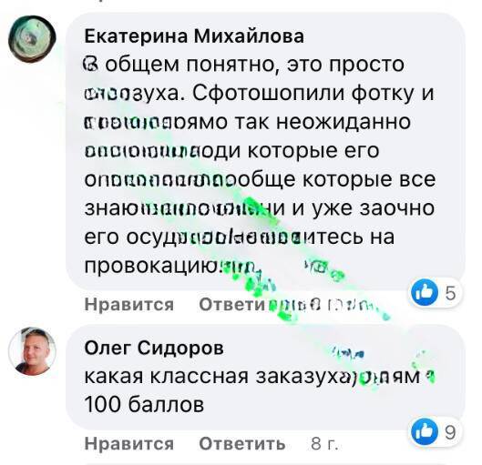The image size is (482, 465).
Task: Click Ответить under Олег Сидоров's comment
Action: click(242, 443)
